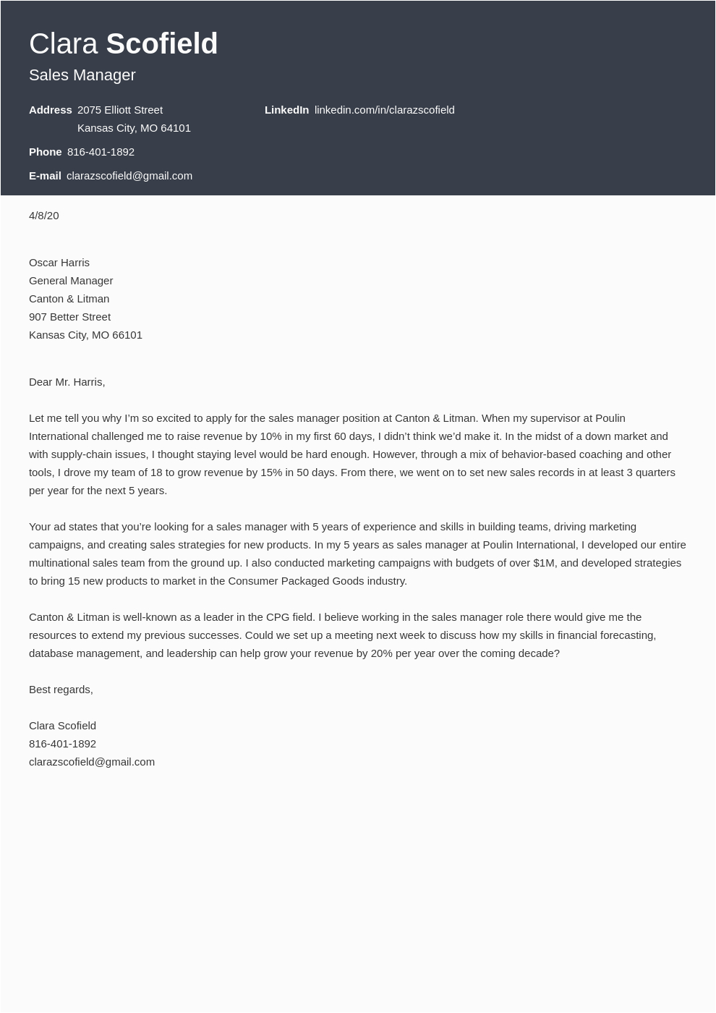716x1013 pixels.
Task: Click the Canton & Litman company line
Action: [x=69, y=299]
